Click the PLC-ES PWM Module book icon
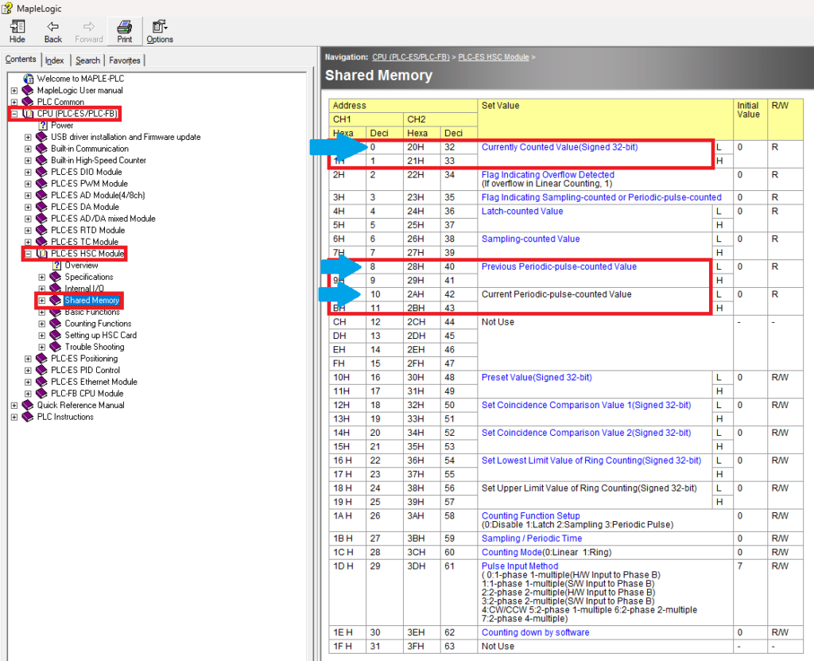 (x=42, y=184)
